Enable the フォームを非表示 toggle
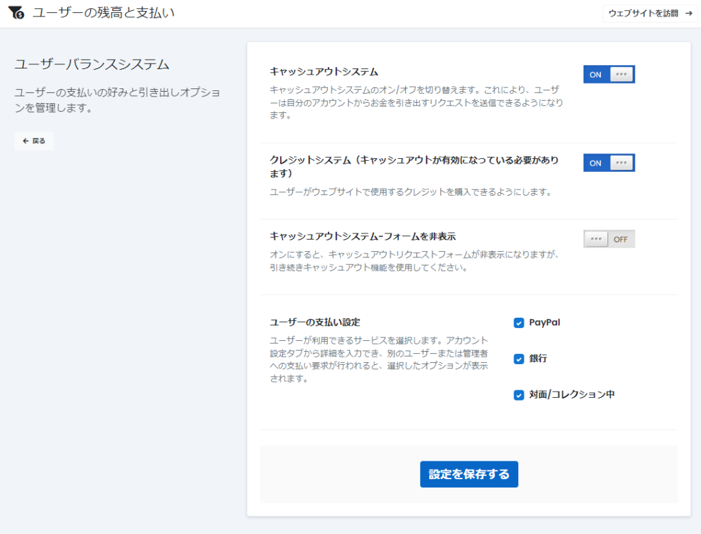 pyautogui.click(x=609, y=239)
